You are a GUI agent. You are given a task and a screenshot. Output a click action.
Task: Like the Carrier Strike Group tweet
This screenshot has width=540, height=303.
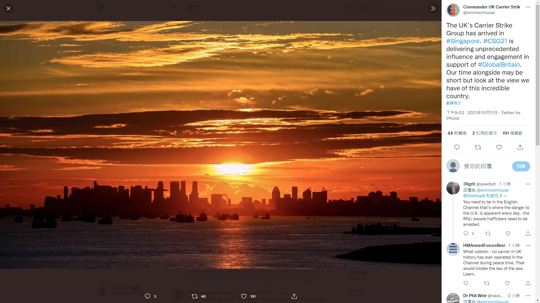pos(499,147)
